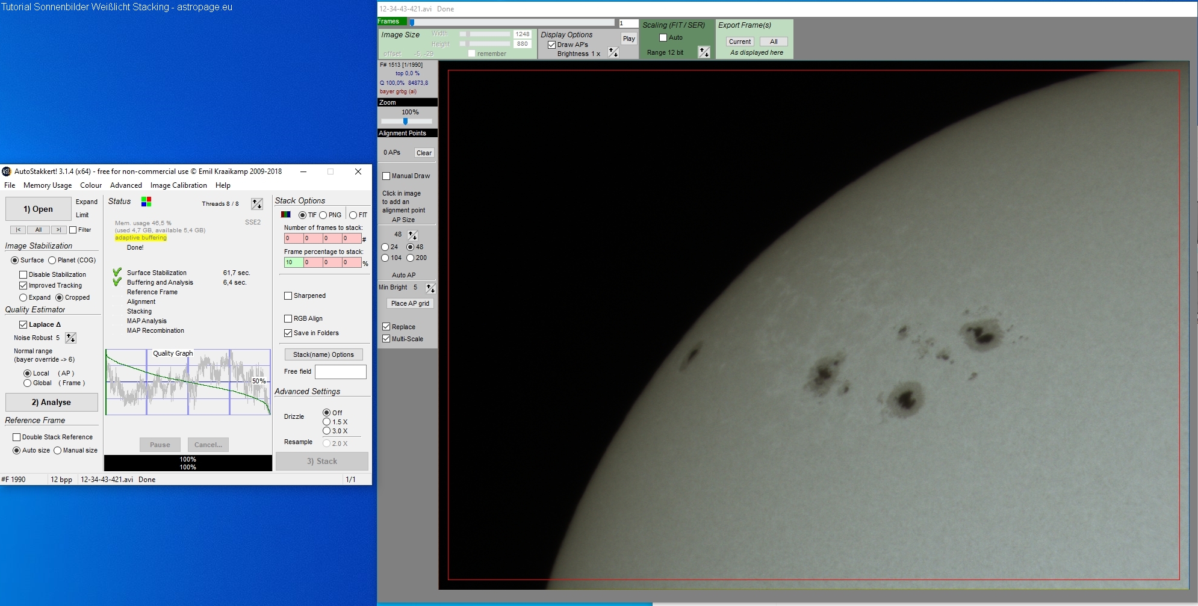Click the color flag icon beside TIF
Image resolution: width=1198 pixels, height=606 pixels.
[286, 215]
